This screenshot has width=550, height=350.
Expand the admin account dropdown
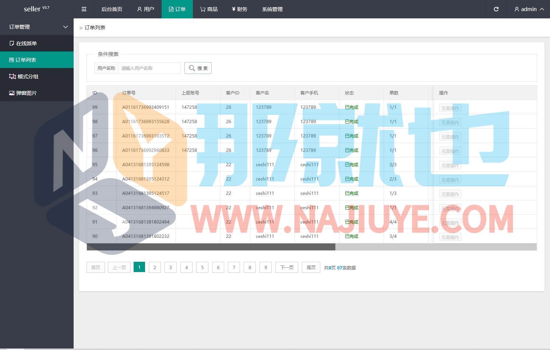point(529,9)
